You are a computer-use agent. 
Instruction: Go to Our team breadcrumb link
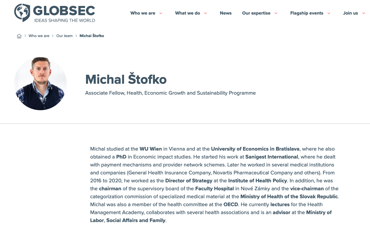(64, 36)
